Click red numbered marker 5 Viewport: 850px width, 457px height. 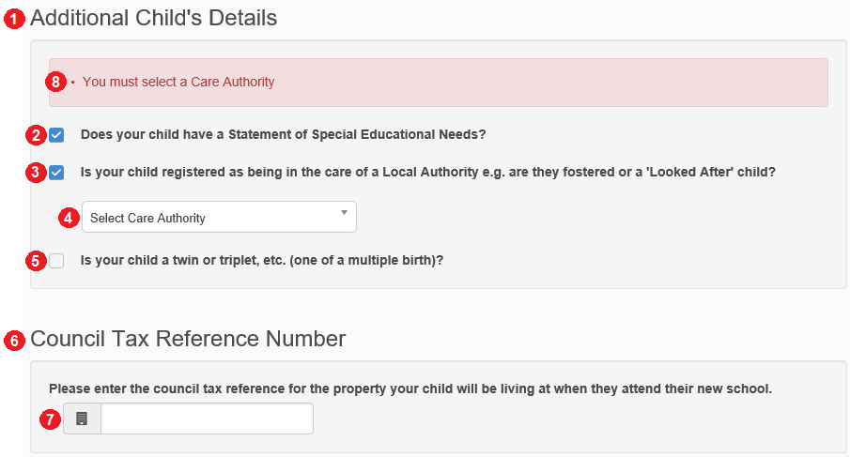(x=36, y=261)
